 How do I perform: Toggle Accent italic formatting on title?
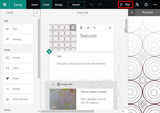(88, 28)
